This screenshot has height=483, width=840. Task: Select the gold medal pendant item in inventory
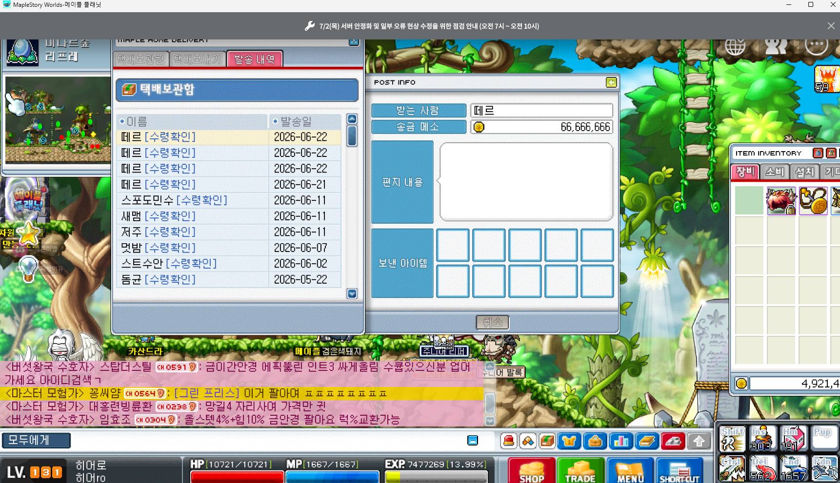click(x=813, y=200)
